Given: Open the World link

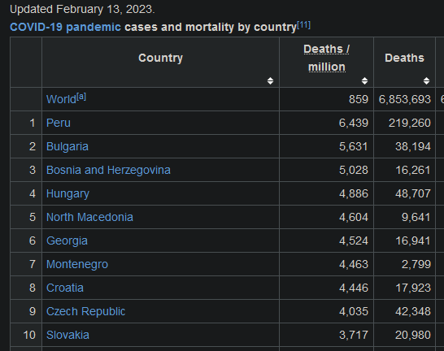Looking at the screenshot, I should (x=61, y=100).
